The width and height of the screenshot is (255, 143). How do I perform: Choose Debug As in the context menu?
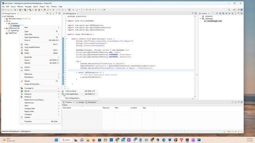click(x=40, y=94)
